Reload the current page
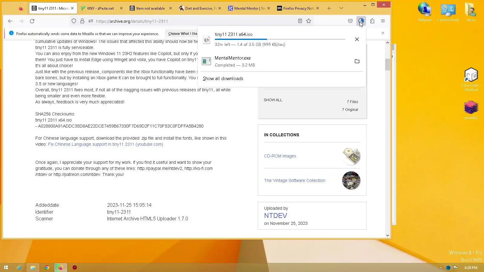This screenshot has width=484, height=272. pos(32,21)
